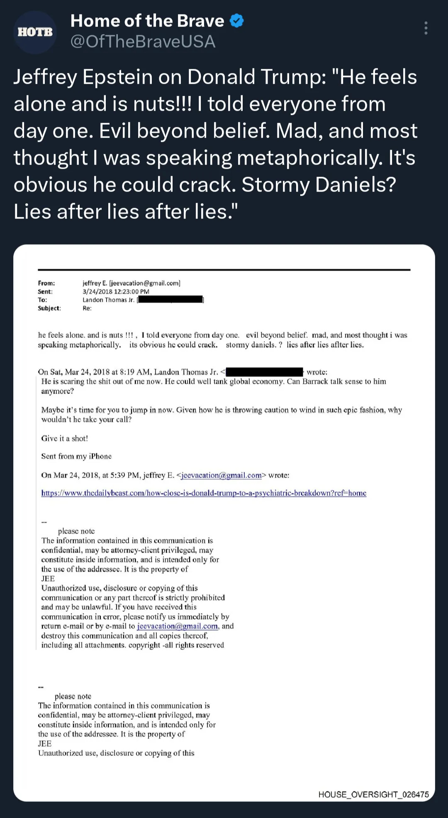The image size is (448, 818).
Task: Click the redacted box in the To field
Action: click(x=170, y=300)
